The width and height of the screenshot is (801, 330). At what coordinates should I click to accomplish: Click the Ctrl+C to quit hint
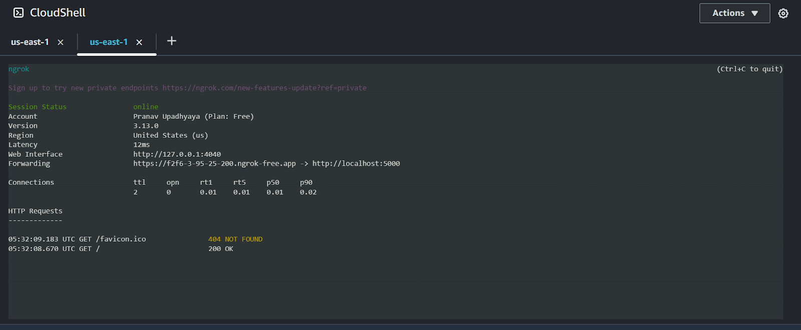tap(749, 69)
